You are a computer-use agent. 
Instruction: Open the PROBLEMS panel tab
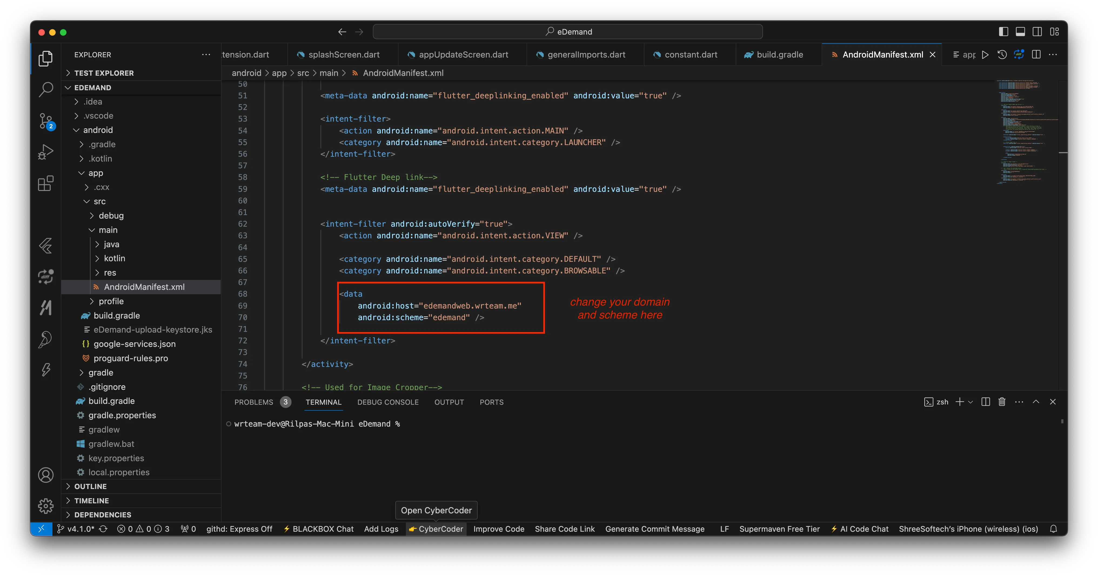point(262,402)
